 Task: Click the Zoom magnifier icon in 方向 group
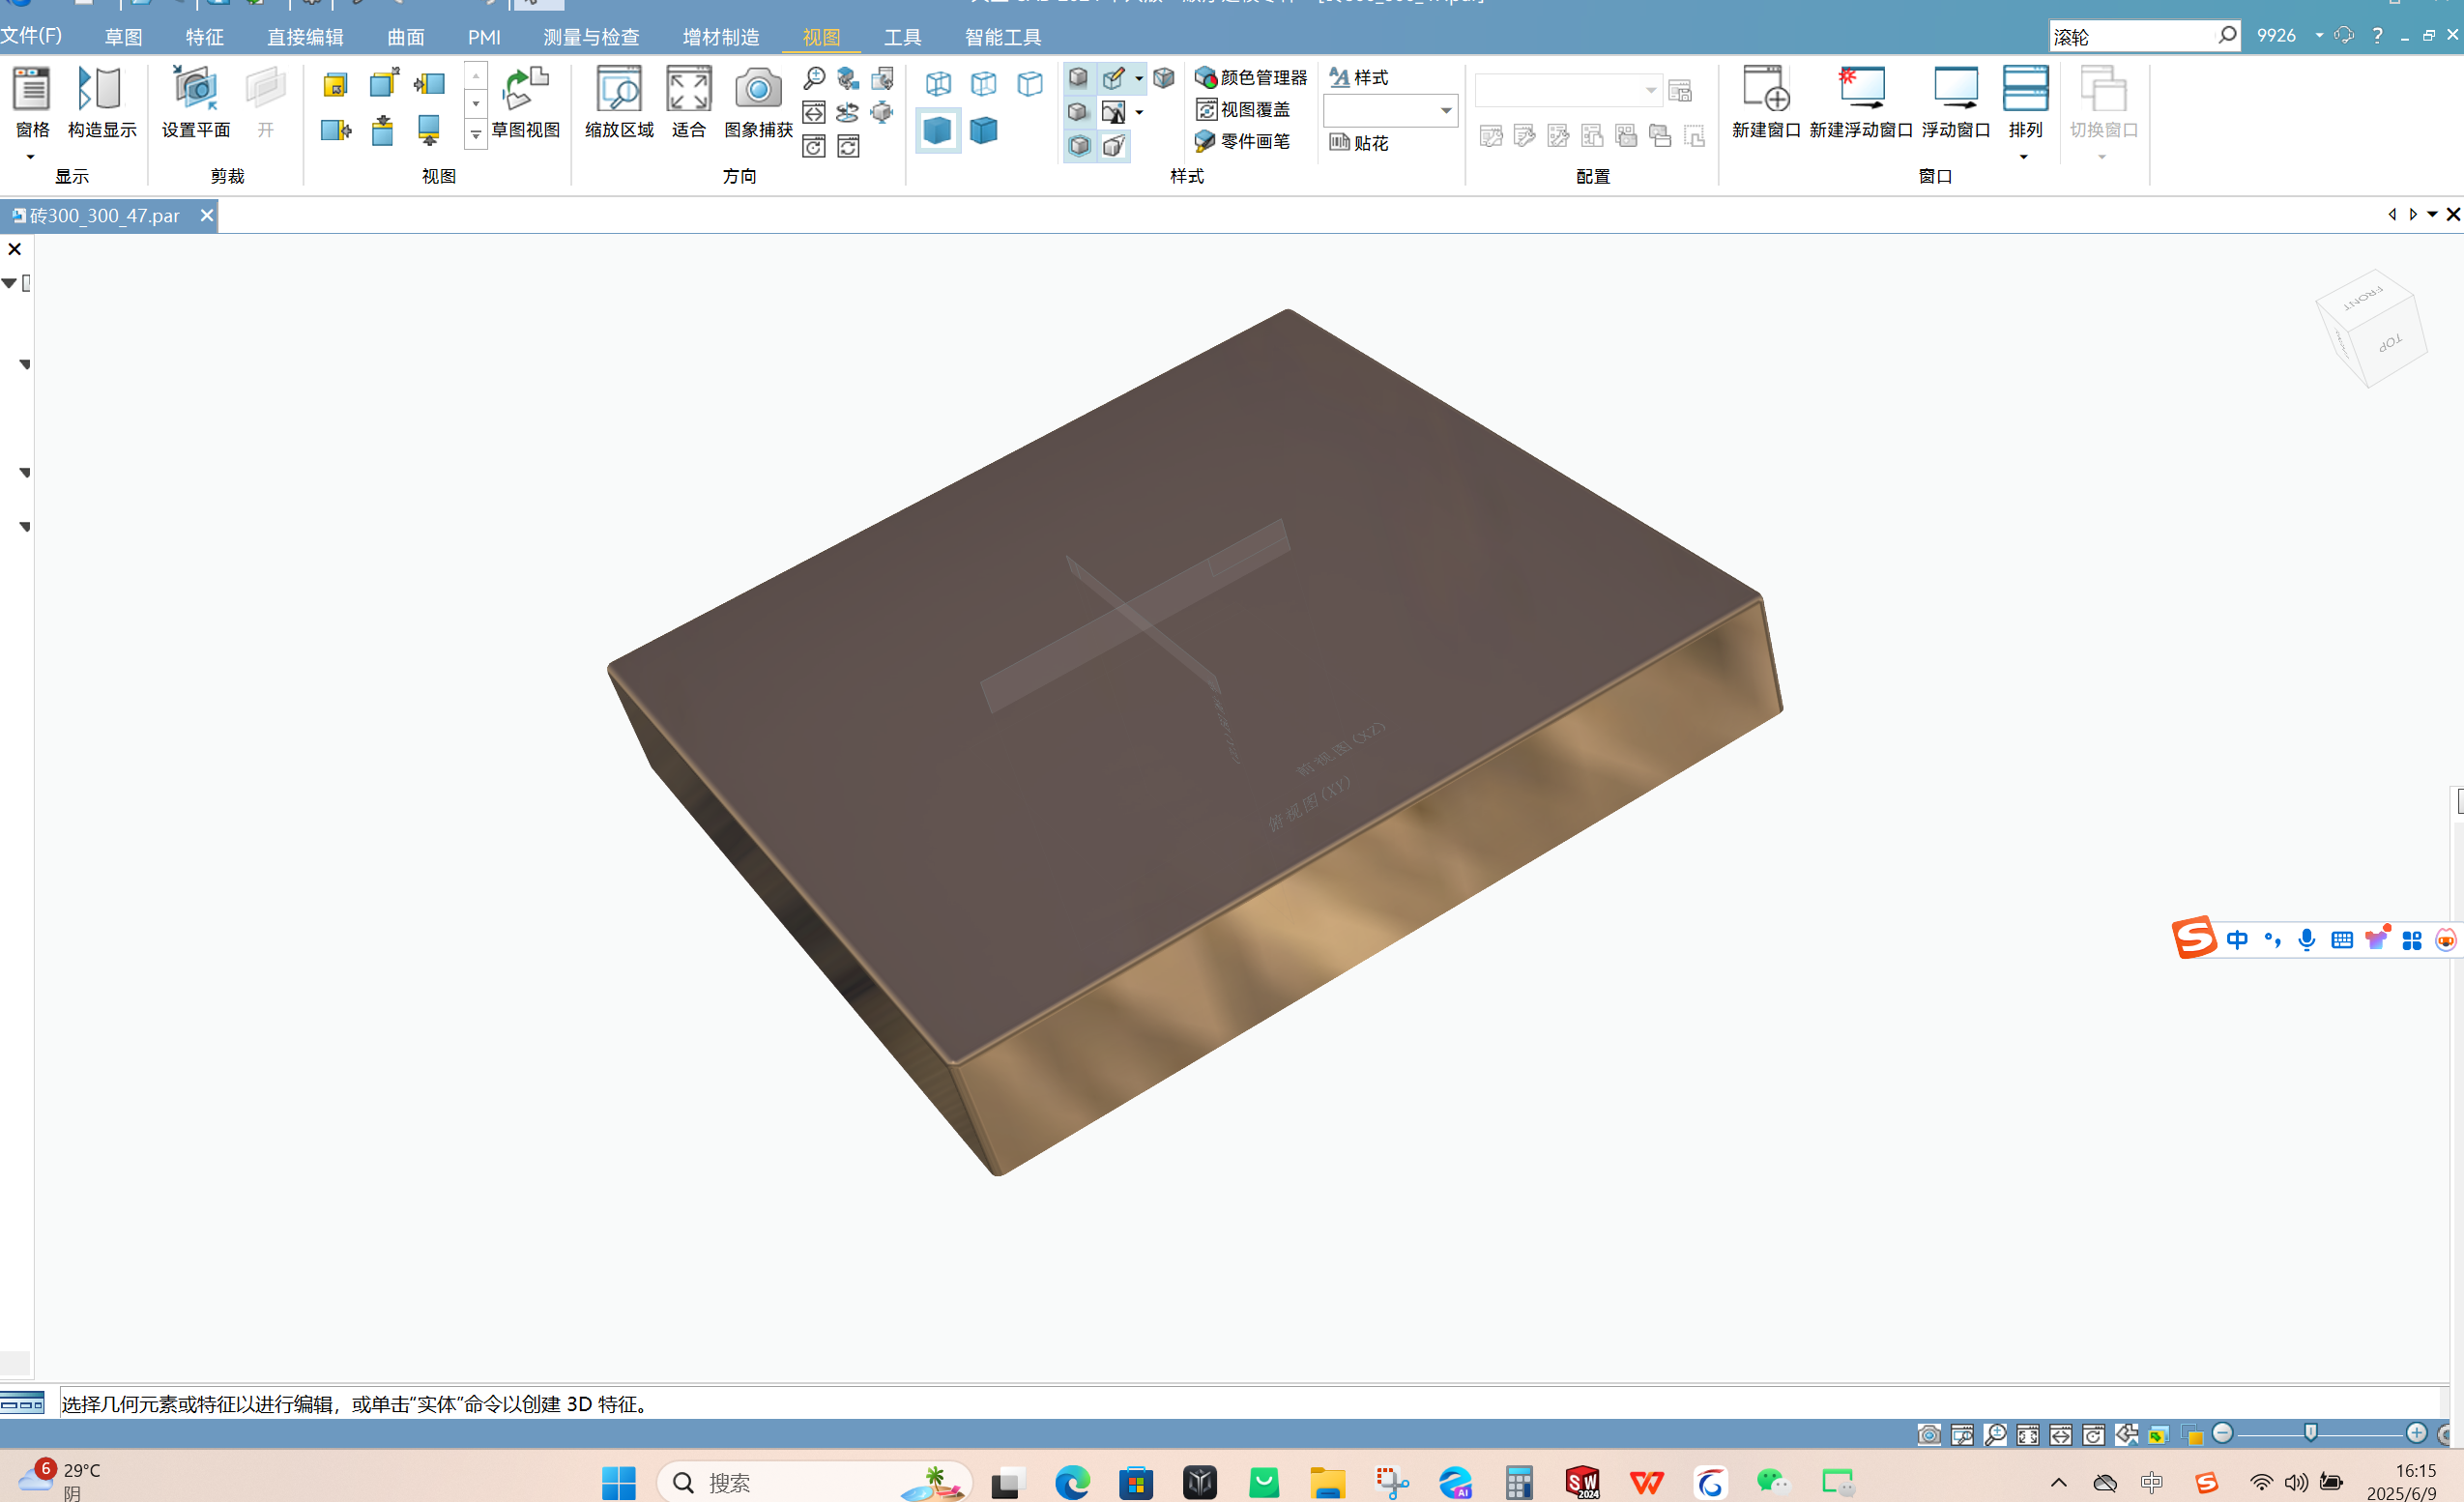(814, 78)
